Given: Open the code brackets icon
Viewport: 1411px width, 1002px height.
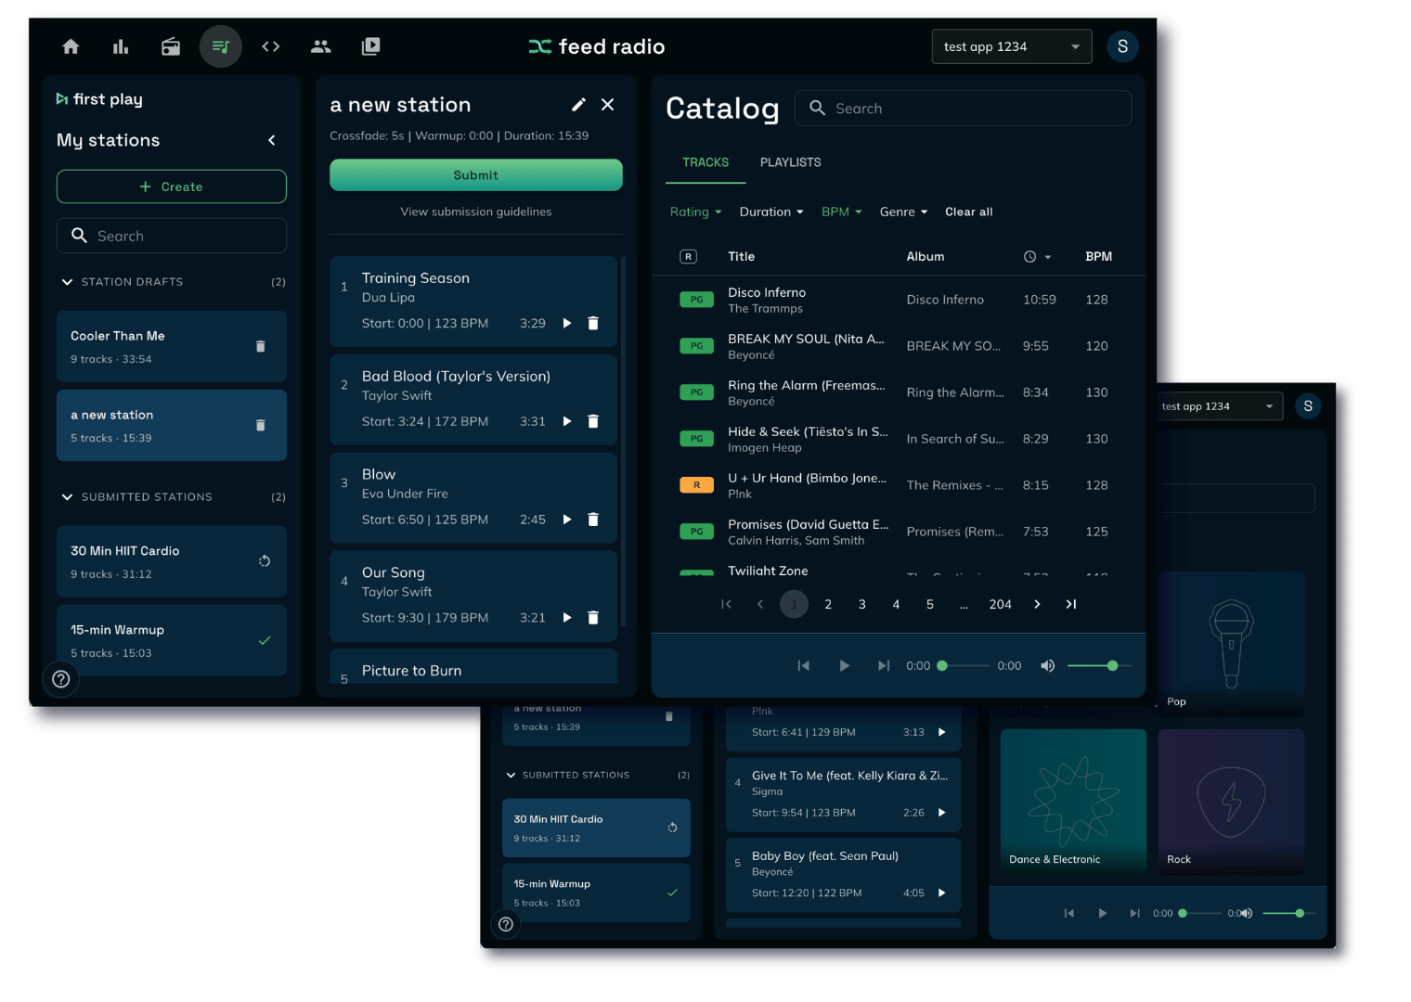Looking at the screenshot, I should click(x=270, y=46).
